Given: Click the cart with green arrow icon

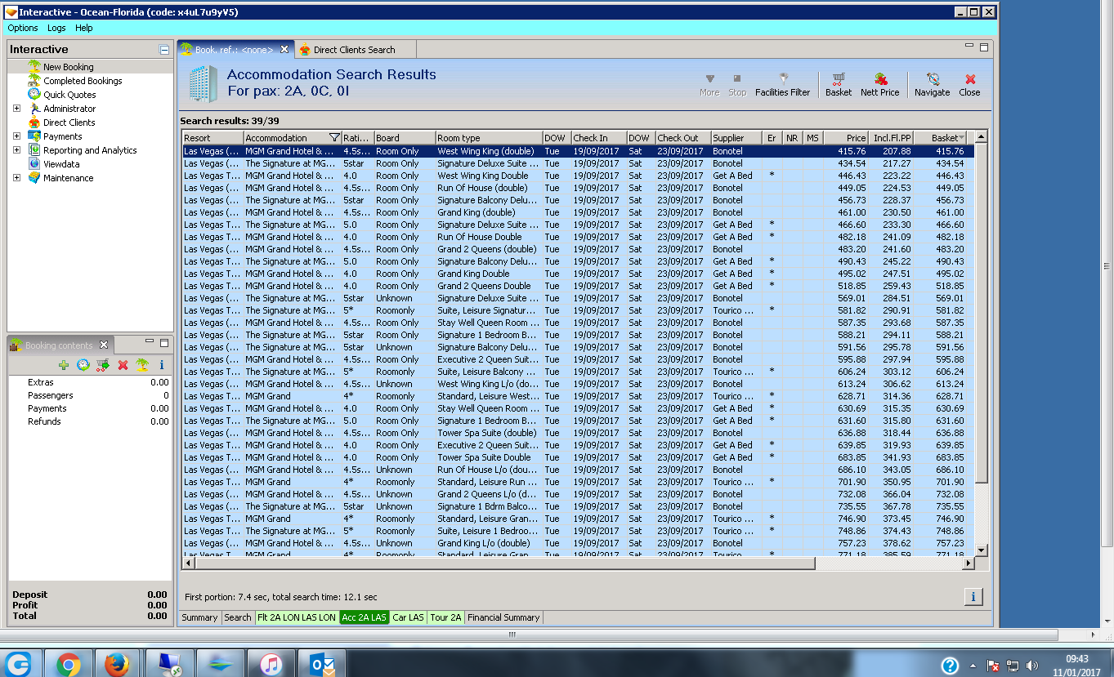Looking at the screenshot, I should pyautogui.click(x=103, y=365).
